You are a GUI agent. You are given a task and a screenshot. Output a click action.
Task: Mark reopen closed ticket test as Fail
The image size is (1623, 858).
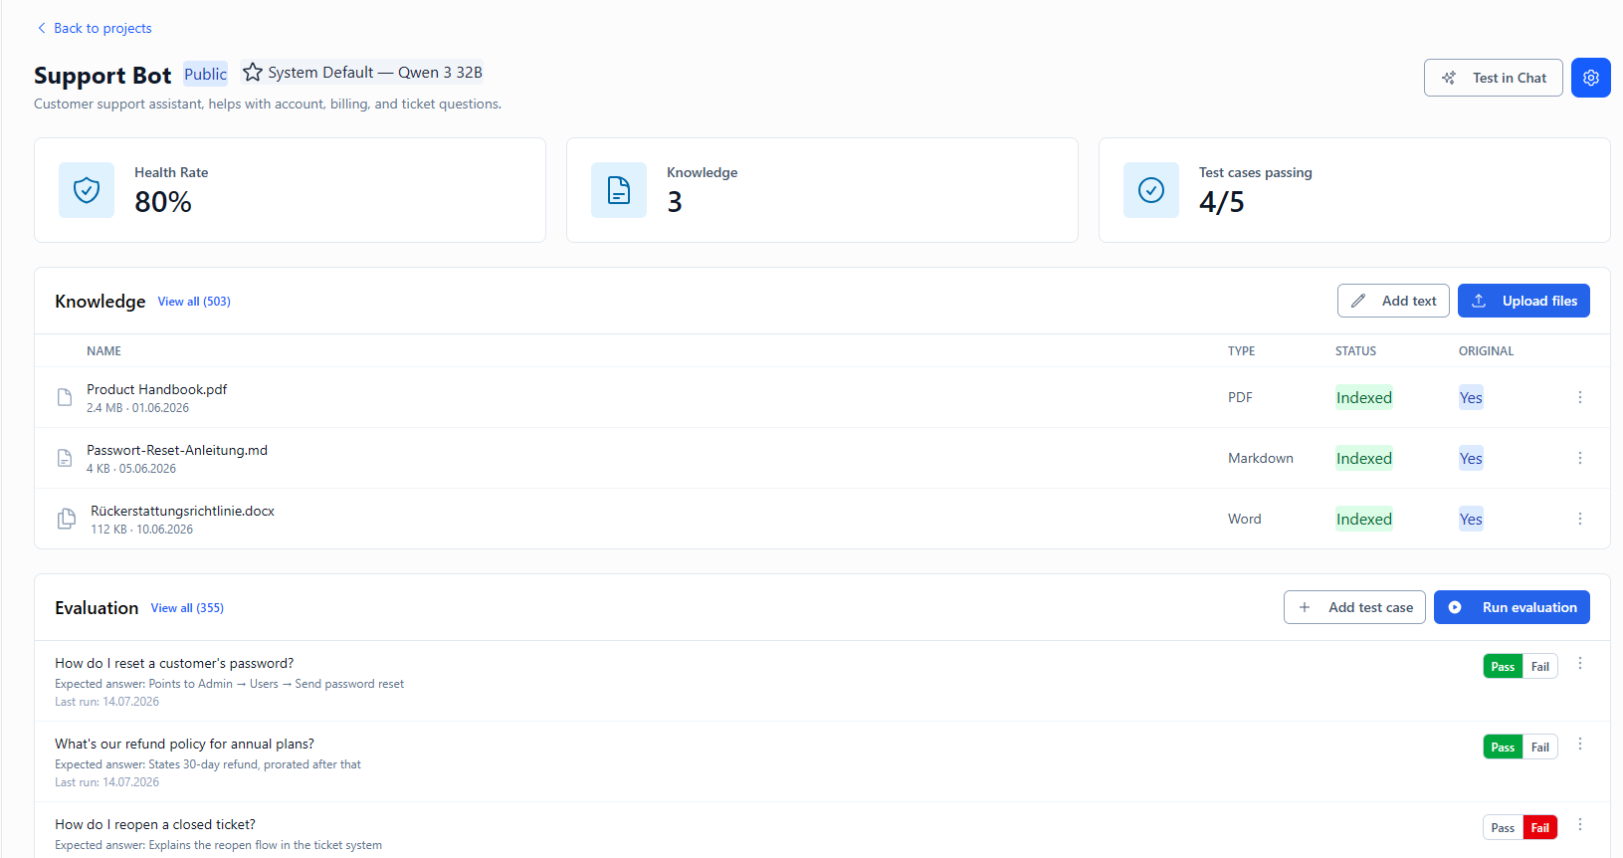click(x=1539, y=828)
